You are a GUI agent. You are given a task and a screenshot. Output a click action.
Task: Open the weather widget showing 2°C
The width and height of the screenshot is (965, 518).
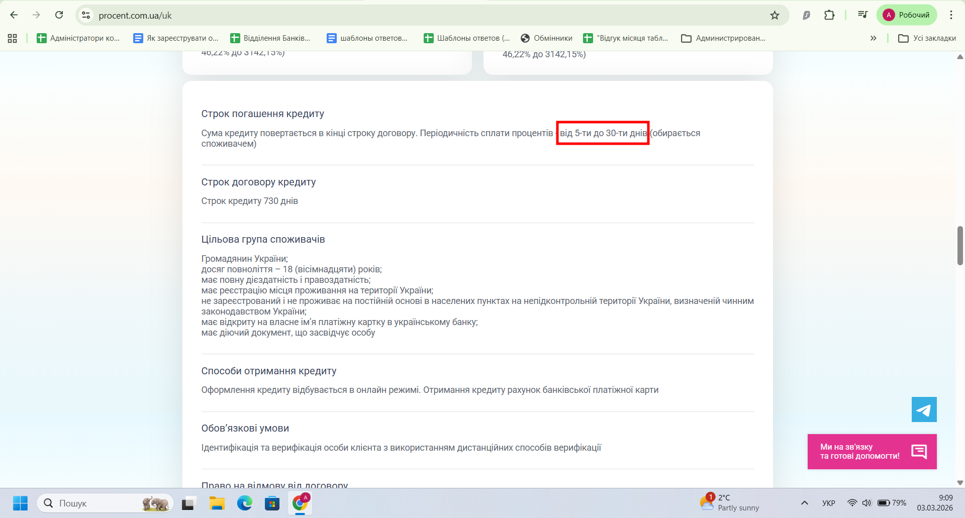pyautogui.click(x=730, y=503)
